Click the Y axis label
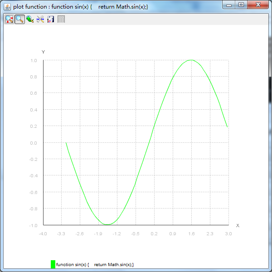Viewport: 272px width, 272px height. coord(44,52)
